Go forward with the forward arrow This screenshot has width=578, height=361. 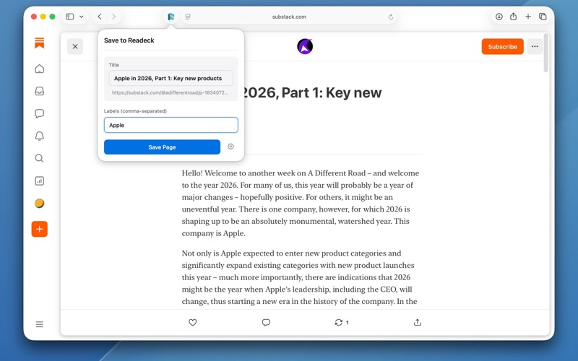(113, 17)
